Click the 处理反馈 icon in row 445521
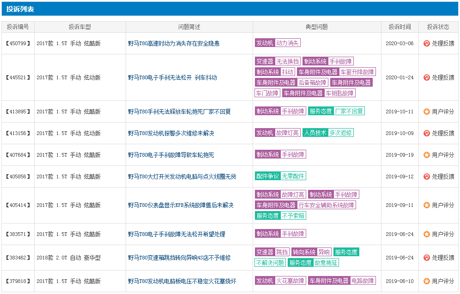Viewport: 460px width, 294px height. coord(427,77)
